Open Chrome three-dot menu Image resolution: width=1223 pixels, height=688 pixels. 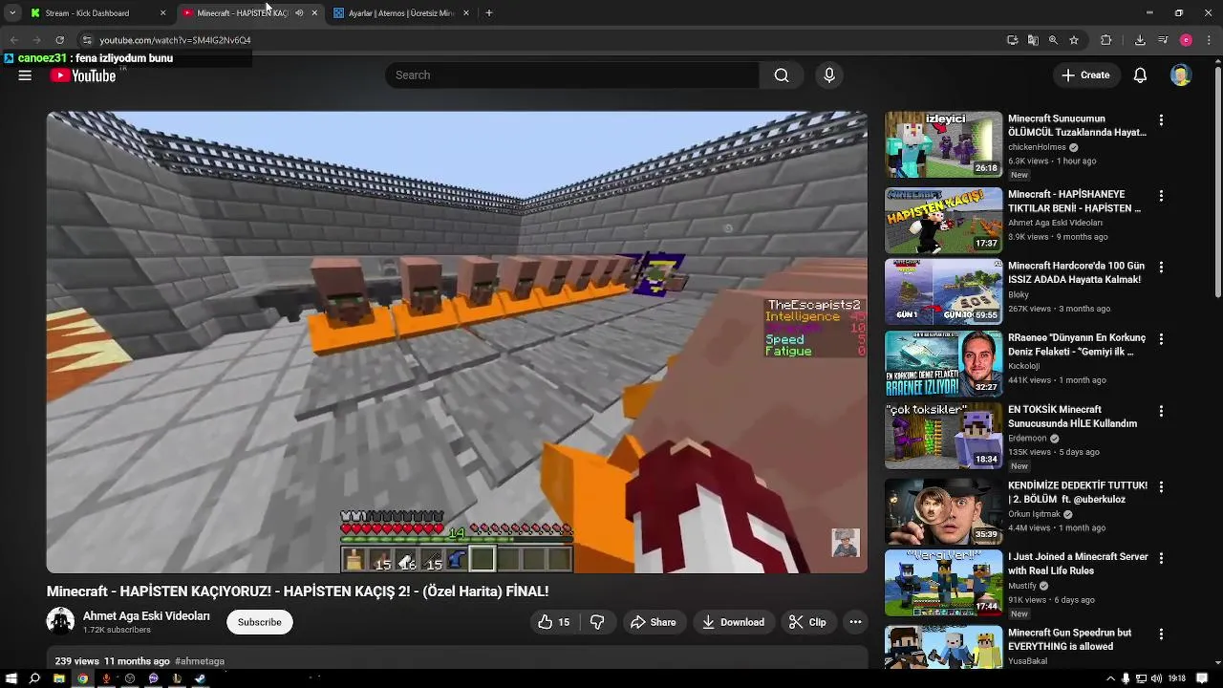(x=1209, y=40)
